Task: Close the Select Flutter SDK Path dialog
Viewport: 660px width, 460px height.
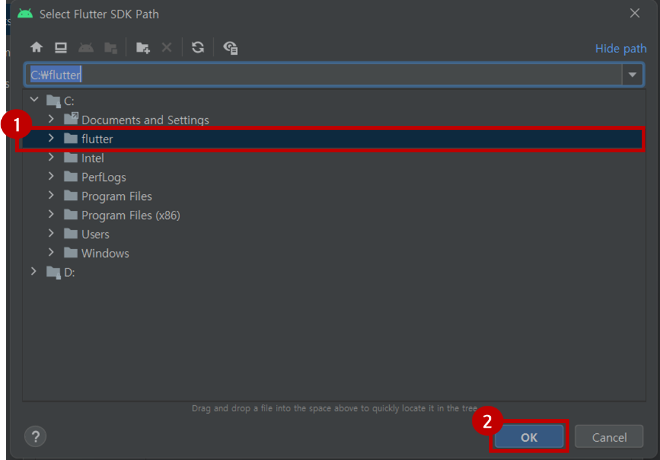Action: (634, 13)
